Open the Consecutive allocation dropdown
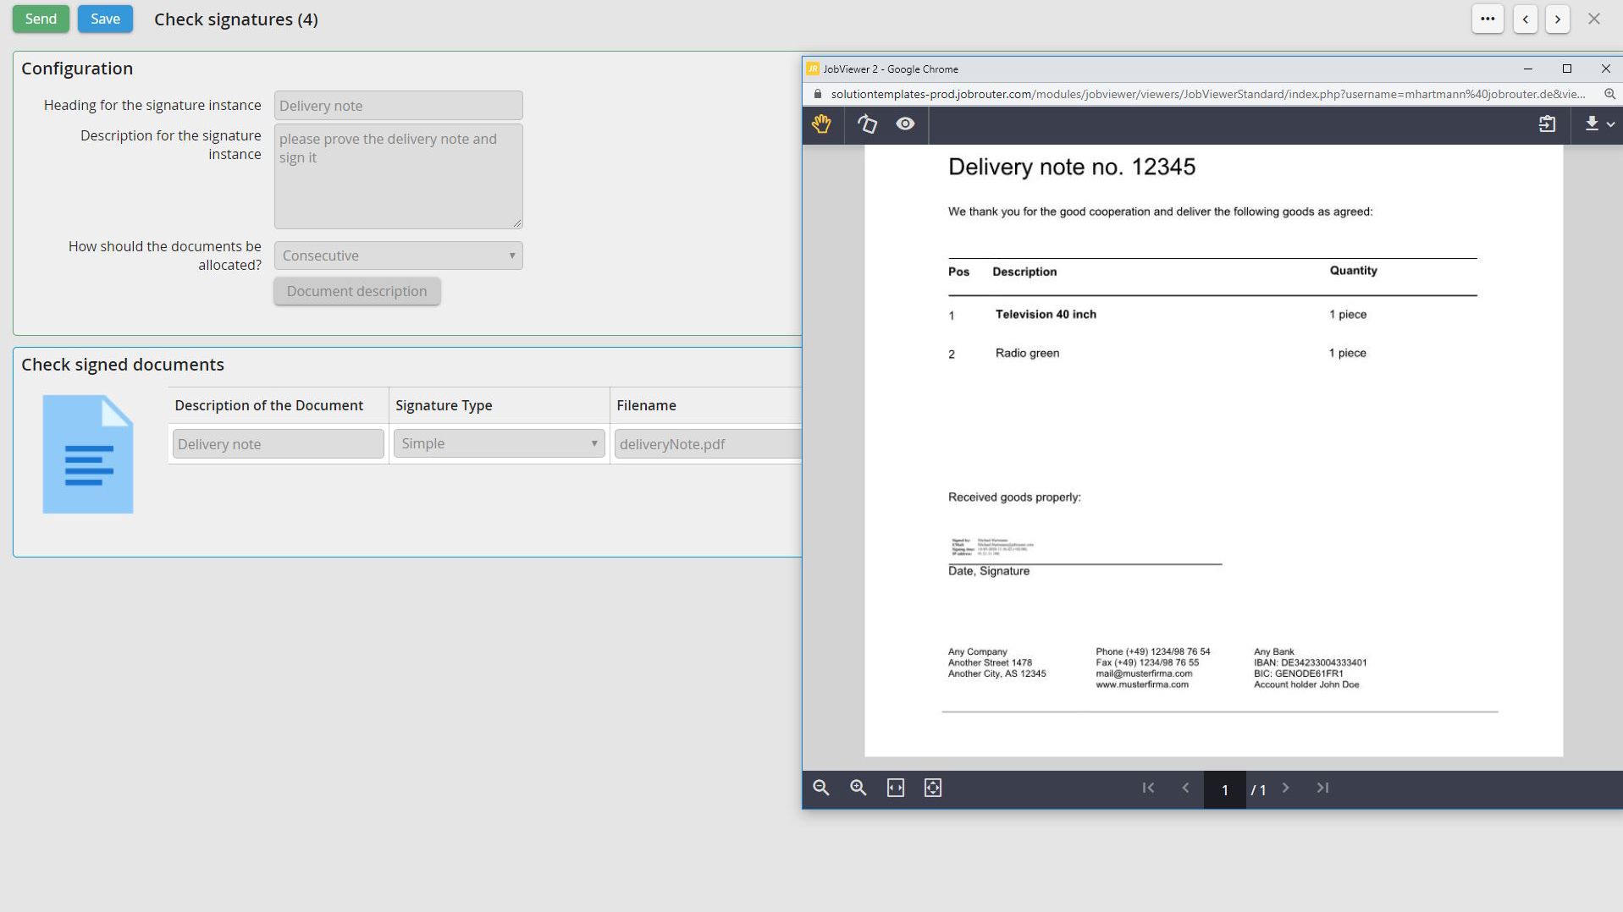 [x=398, y=255]
